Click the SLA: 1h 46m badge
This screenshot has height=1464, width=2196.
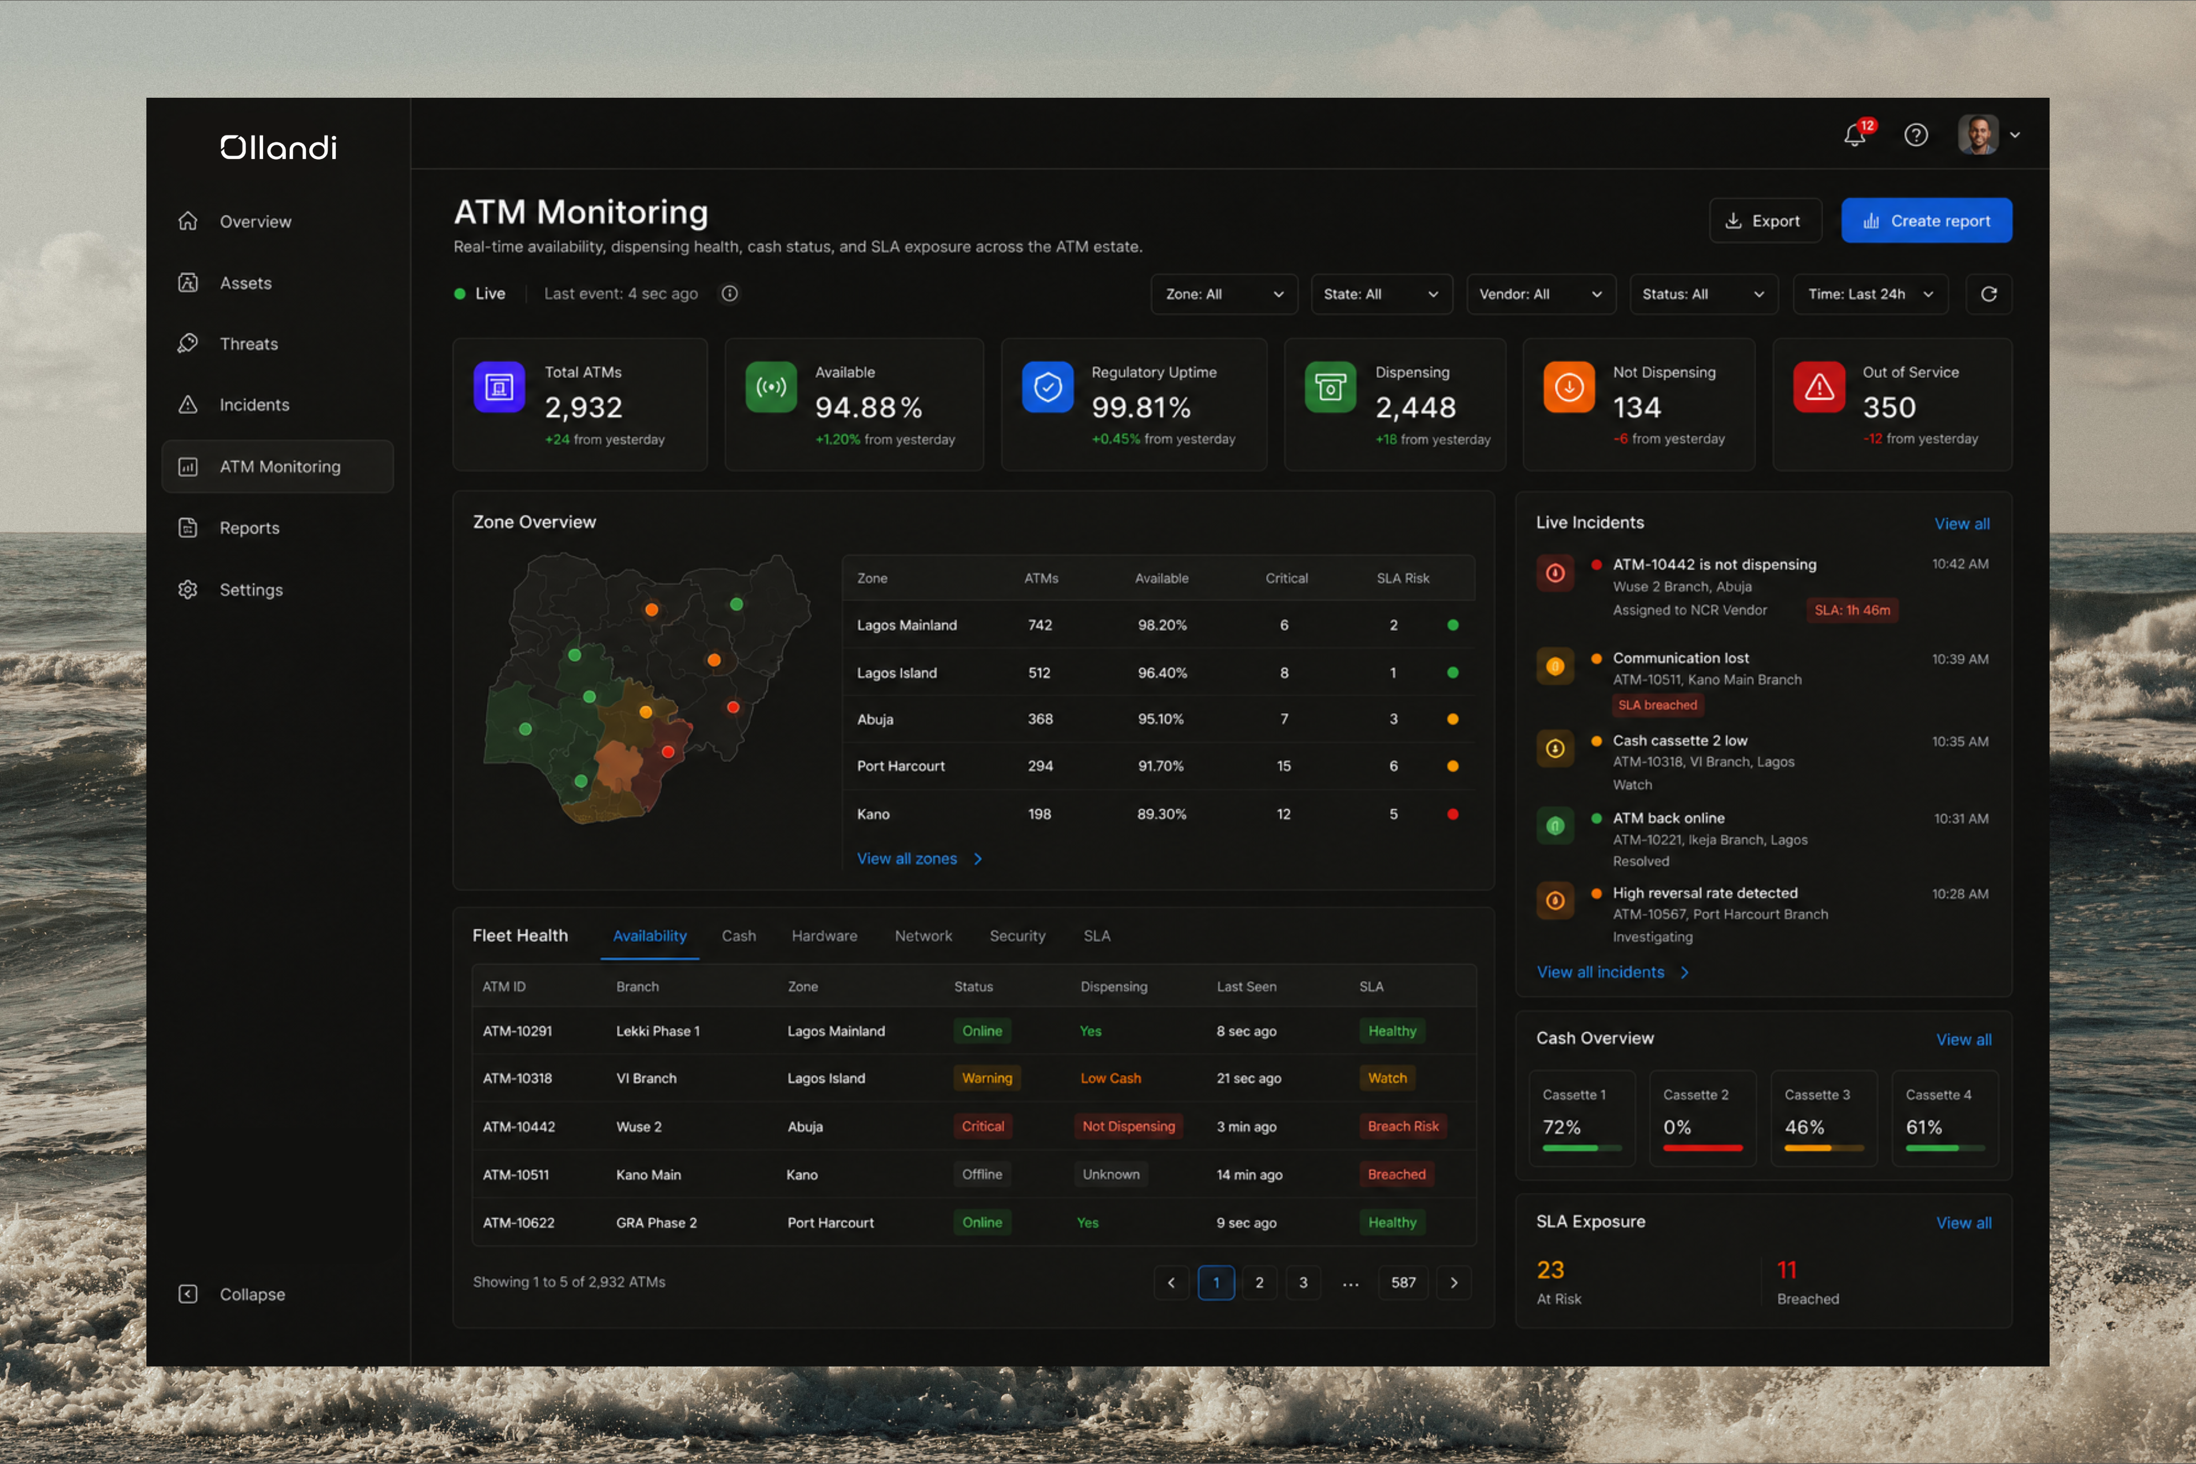[1852, 610]
